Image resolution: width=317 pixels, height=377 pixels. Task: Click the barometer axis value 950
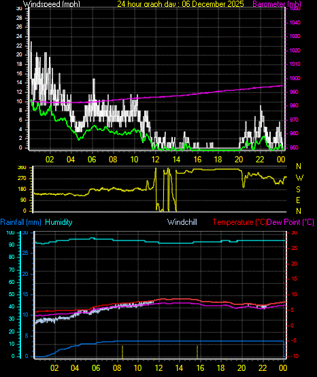pos(294,147)
